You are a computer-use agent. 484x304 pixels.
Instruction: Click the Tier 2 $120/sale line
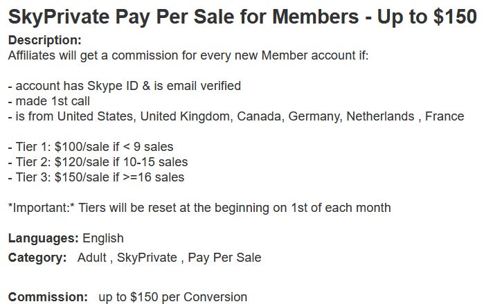98,162
